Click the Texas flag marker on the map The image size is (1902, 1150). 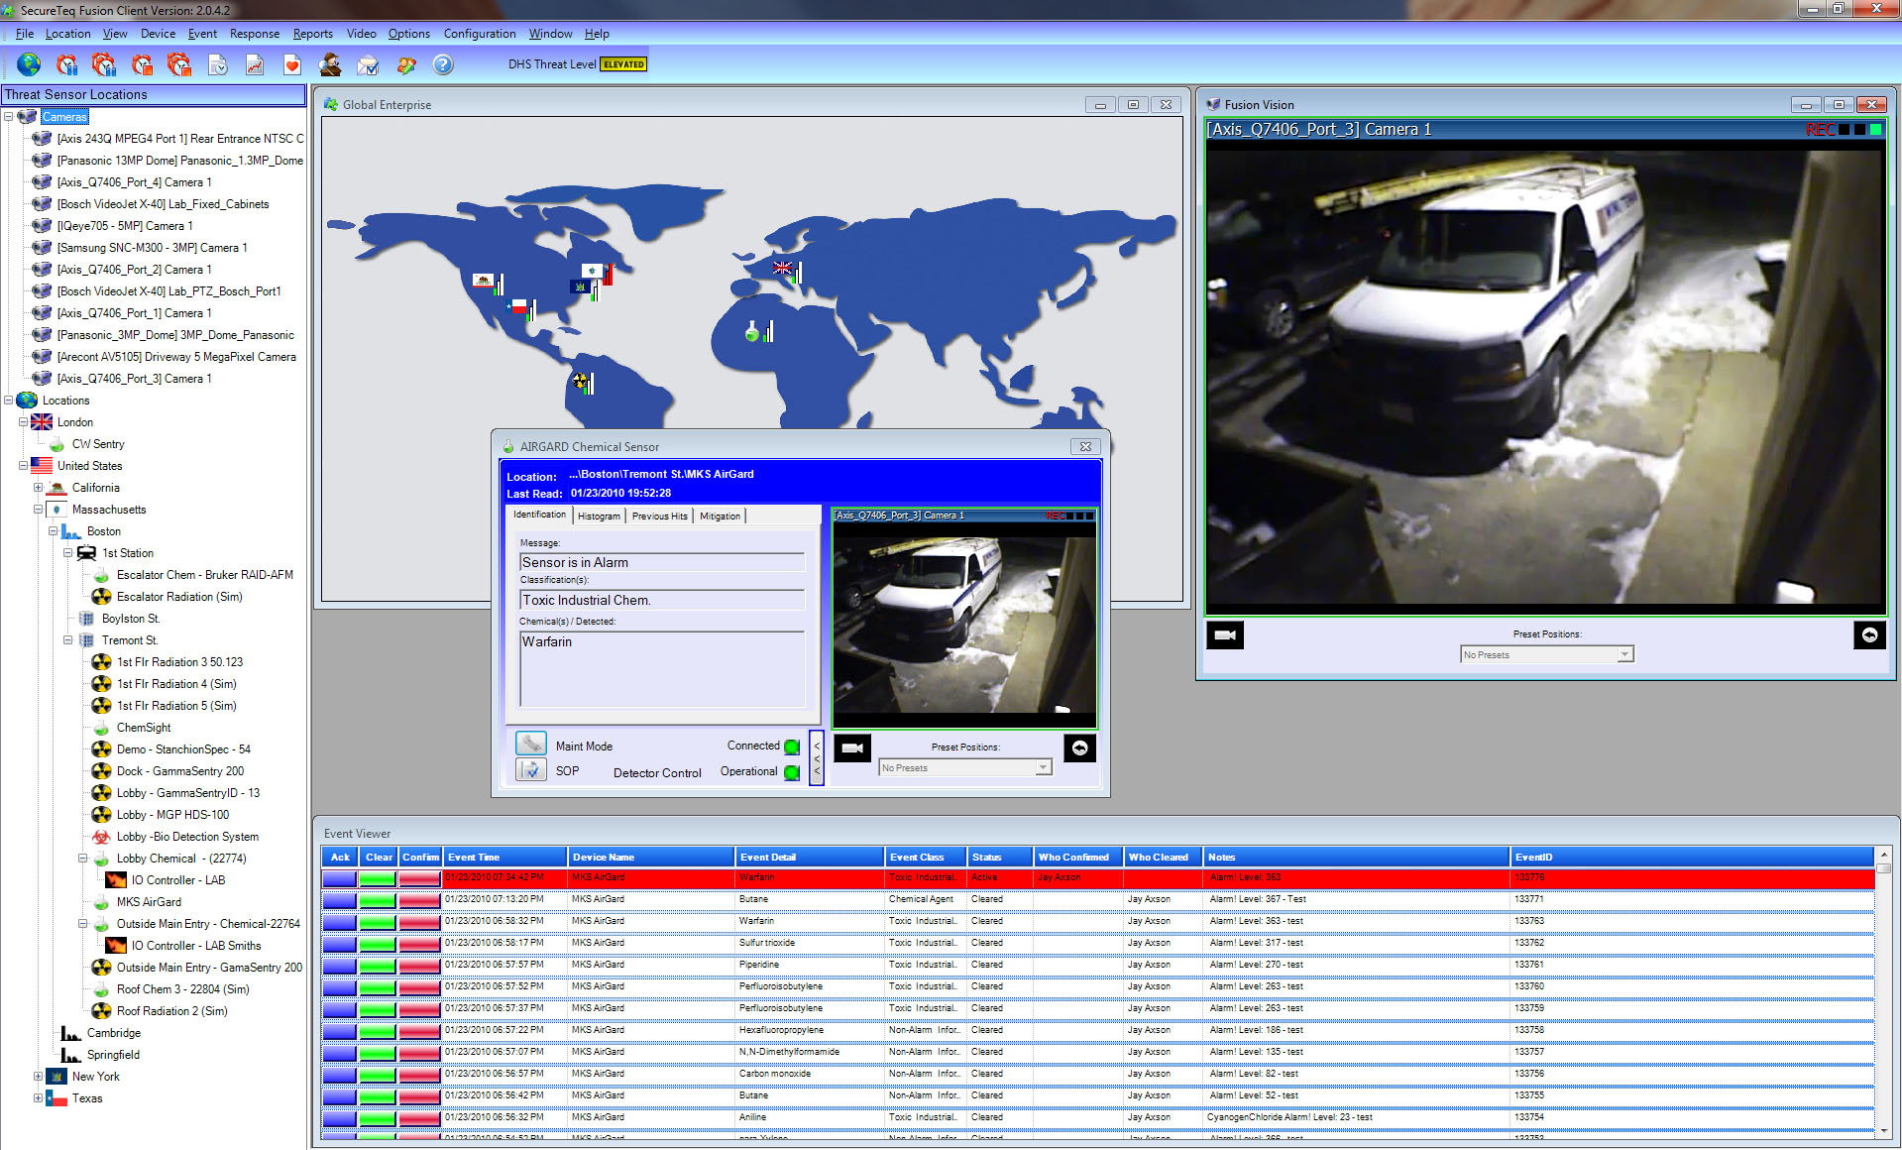(518, 305)
